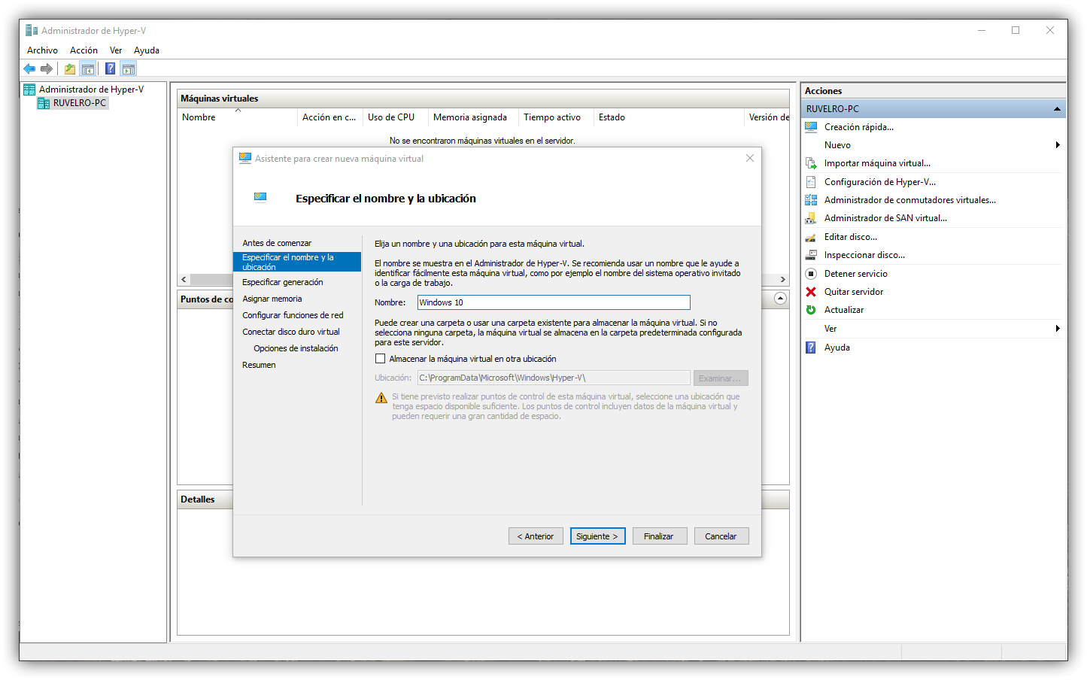
Task: Click the Uso de CPU column header
Action: point(395,117)
